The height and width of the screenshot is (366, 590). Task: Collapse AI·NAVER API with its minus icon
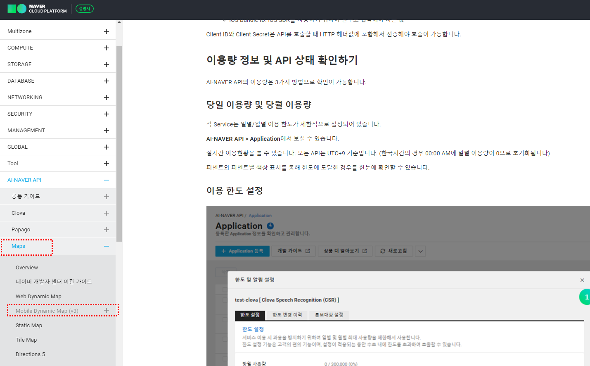point(107,180)
